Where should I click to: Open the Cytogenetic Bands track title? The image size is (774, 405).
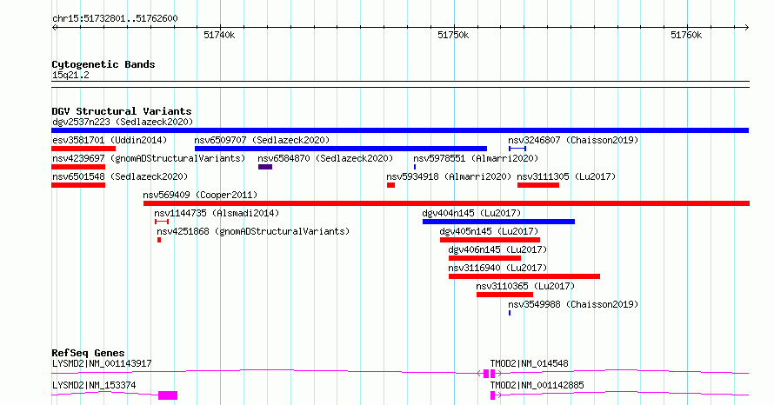coord(103,64)
